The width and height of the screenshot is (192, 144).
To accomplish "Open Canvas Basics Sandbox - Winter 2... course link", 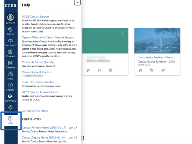I will [157, 58].
